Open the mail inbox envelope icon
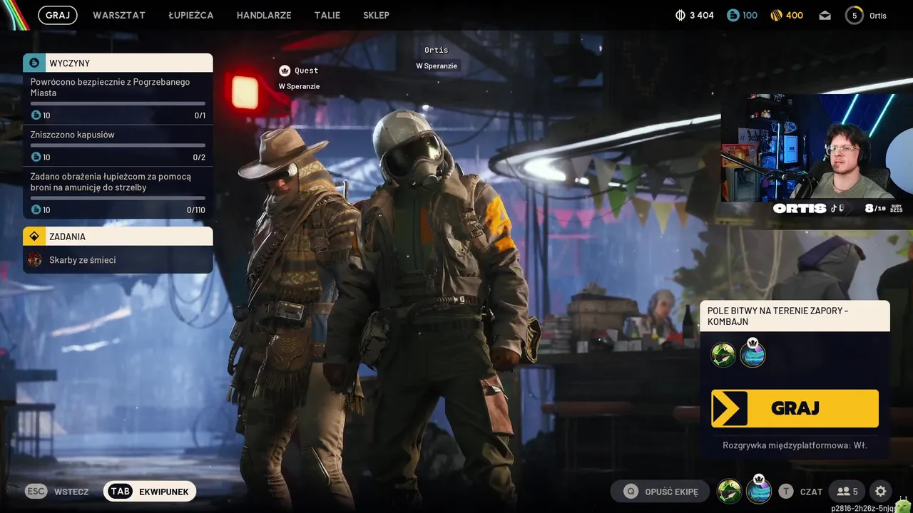Screen dimensions: 913x513 825,15
